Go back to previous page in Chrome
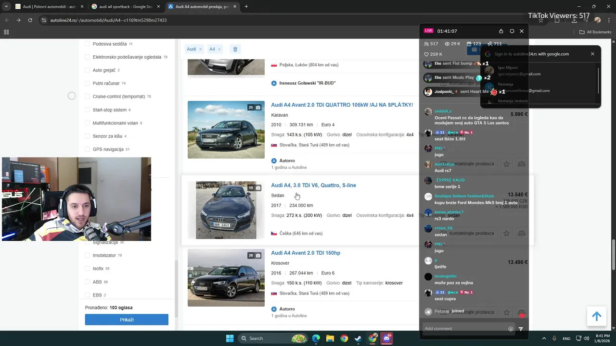This screenshot has height=346, width=616. coord(7,20)
